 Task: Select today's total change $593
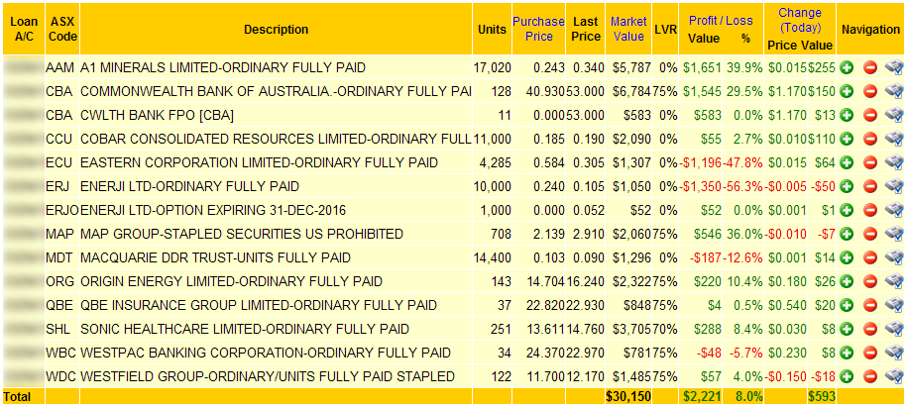pyautogui.click(x=822, y=396)
